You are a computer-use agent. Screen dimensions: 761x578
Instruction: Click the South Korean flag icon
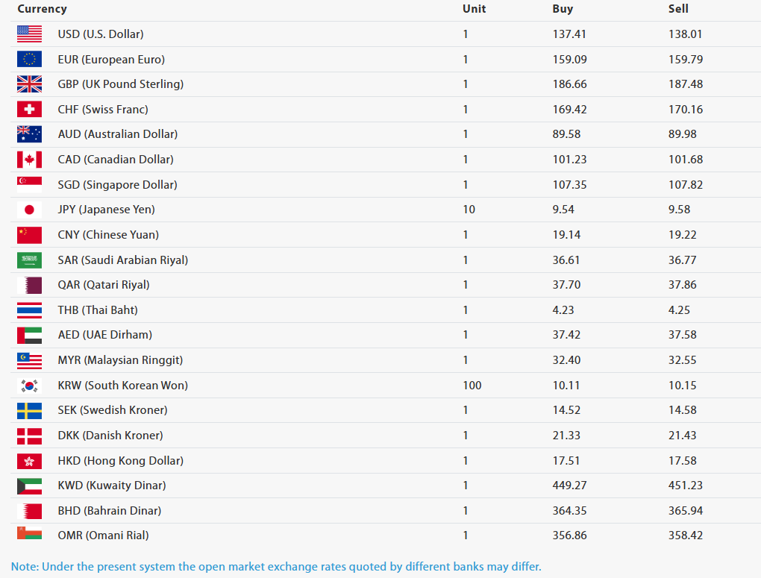point(29,386)
